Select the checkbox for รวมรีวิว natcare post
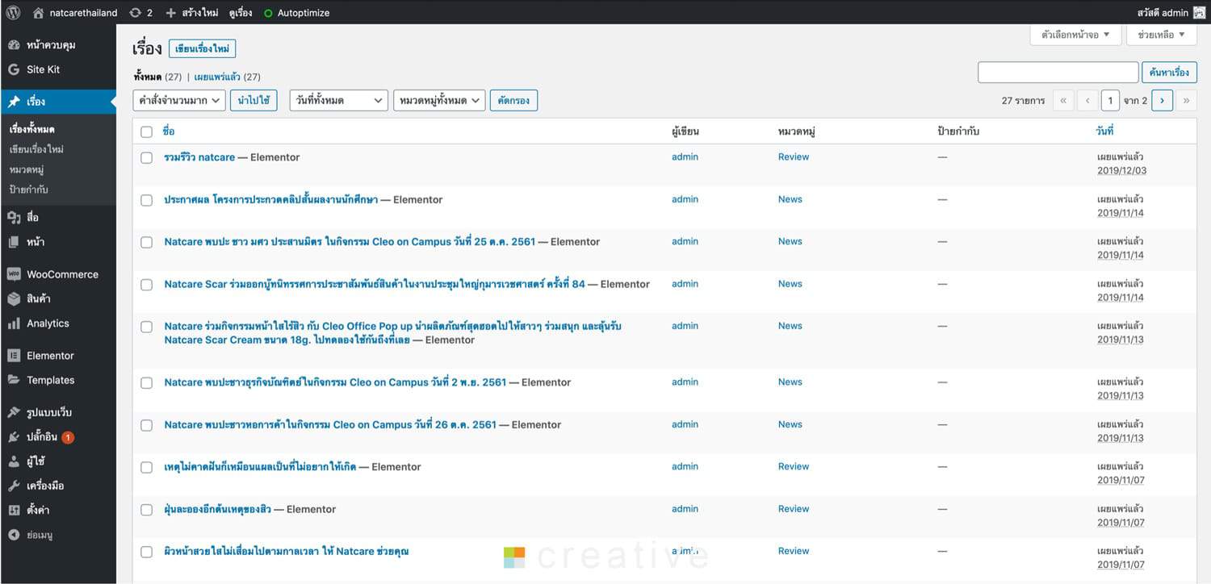 (x=146, y=158)
